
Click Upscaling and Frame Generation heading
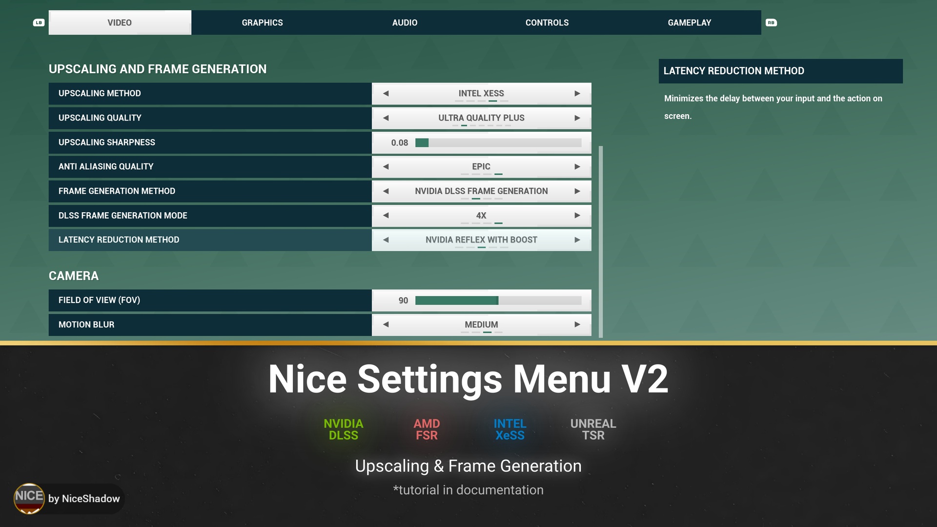tap(158, 69)
